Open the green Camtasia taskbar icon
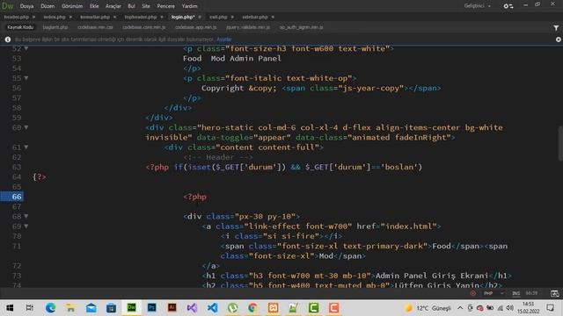This screenshot has height=316, width=563. (x=313, y=308)
